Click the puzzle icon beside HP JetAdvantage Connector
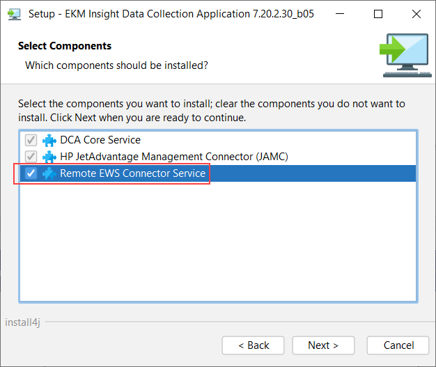This screenshot has width=436, height=367. (49, 157)
